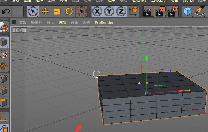Open the 选项 viewport menu
This screenshot has width=208, height=132.
[x=62, y=23]
